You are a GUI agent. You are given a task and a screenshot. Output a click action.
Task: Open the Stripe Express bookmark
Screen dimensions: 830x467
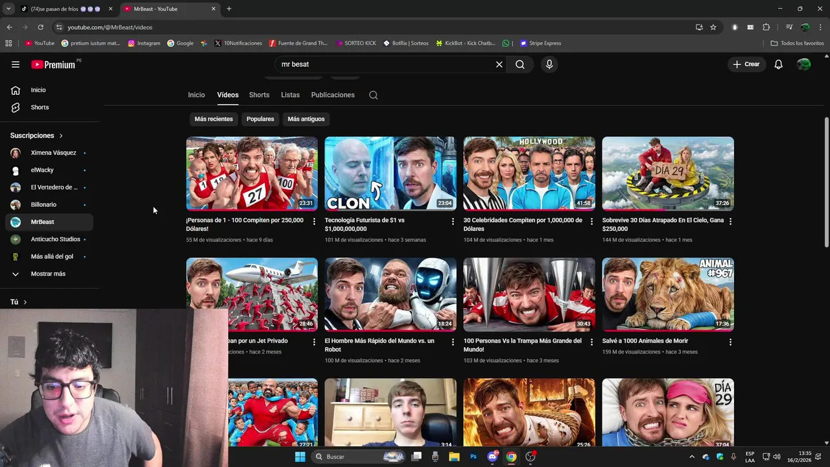pyautogui.click(x=539, y=43)
